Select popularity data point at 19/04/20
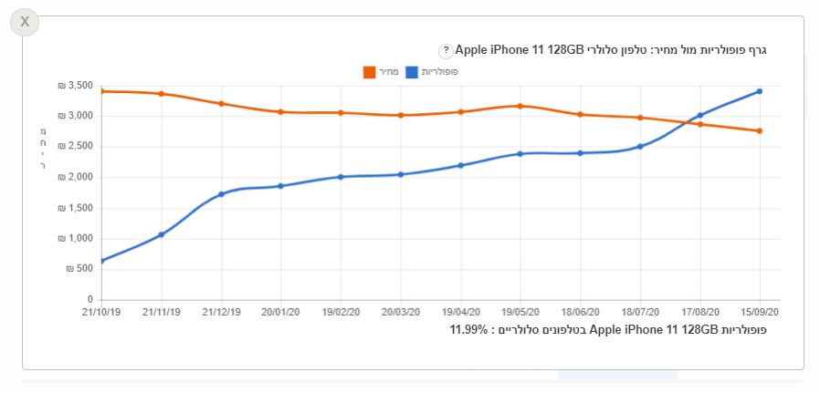The width and height of the screenshot is (820, 393). [461, 165]
